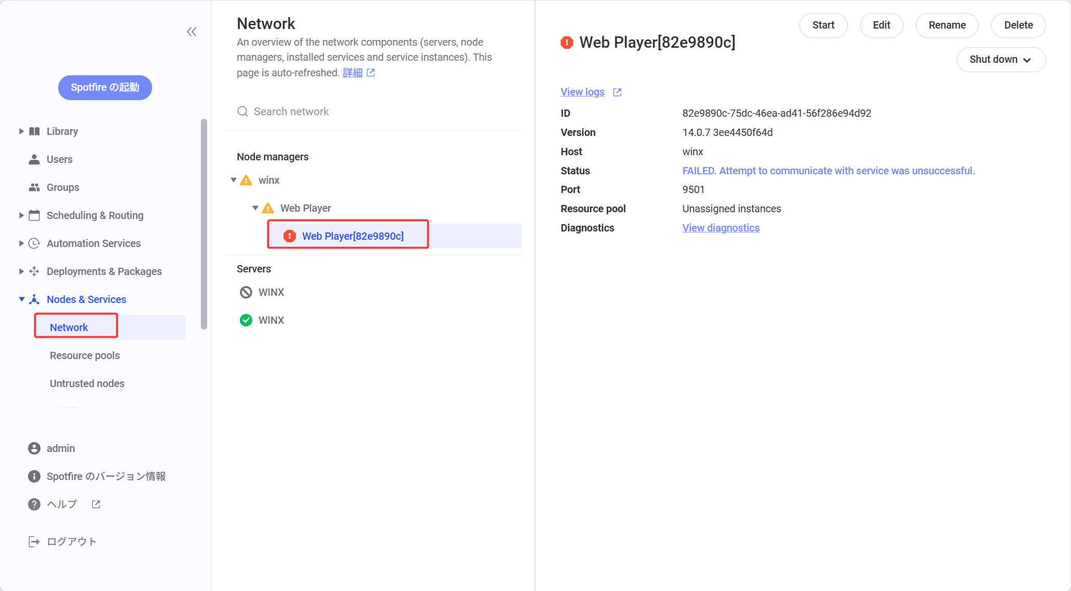The width and height of the screenshot is (1071, 591).
Task: Open the Shut down dropdown
Action: click(x=1001, y=60)
